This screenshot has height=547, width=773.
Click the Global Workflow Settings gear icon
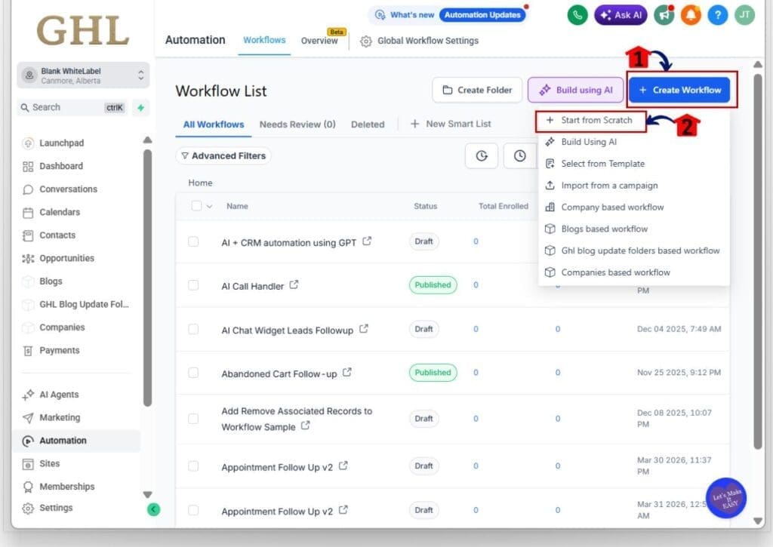[366, 41]
